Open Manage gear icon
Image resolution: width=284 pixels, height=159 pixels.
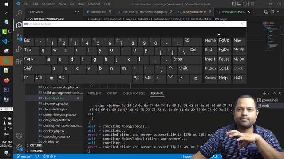pyautogui.click(x=19, y=148)
